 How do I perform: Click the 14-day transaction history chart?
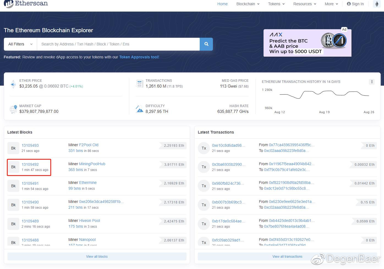[318, 100]
